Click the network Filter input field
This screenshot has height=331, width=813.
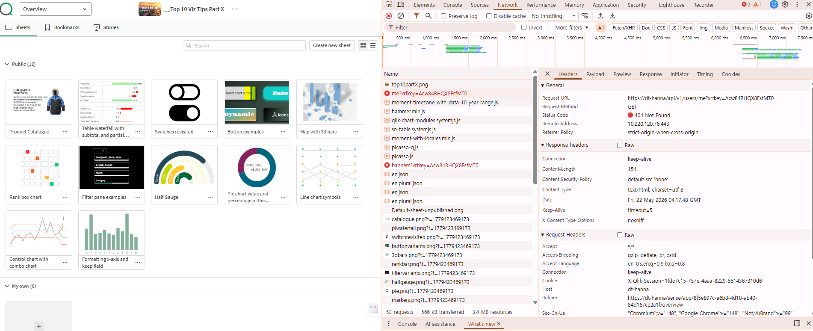pyautogui.click(x=451, y=27)
